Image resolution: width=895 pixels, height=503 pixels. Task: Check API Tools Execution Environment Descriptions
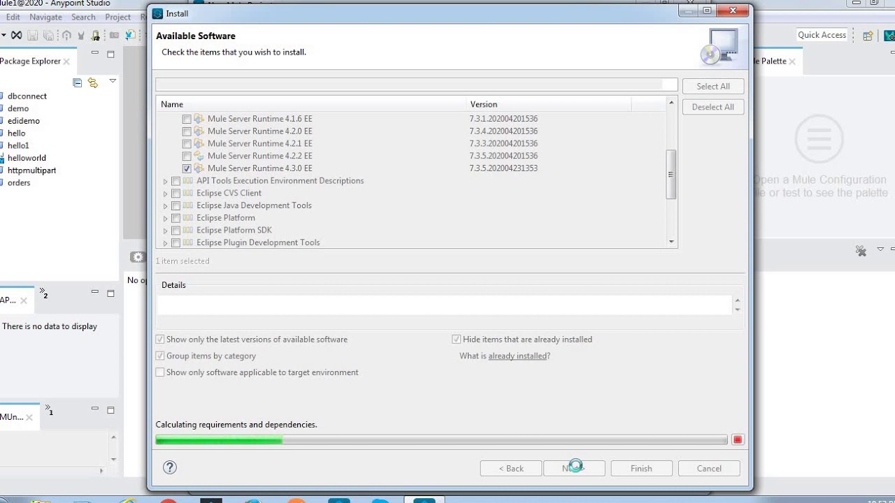176,181
